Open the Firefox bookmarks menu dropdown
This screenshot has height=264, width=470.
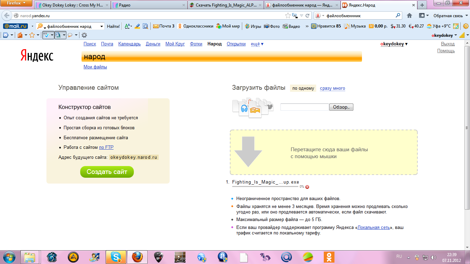(424, 15)
